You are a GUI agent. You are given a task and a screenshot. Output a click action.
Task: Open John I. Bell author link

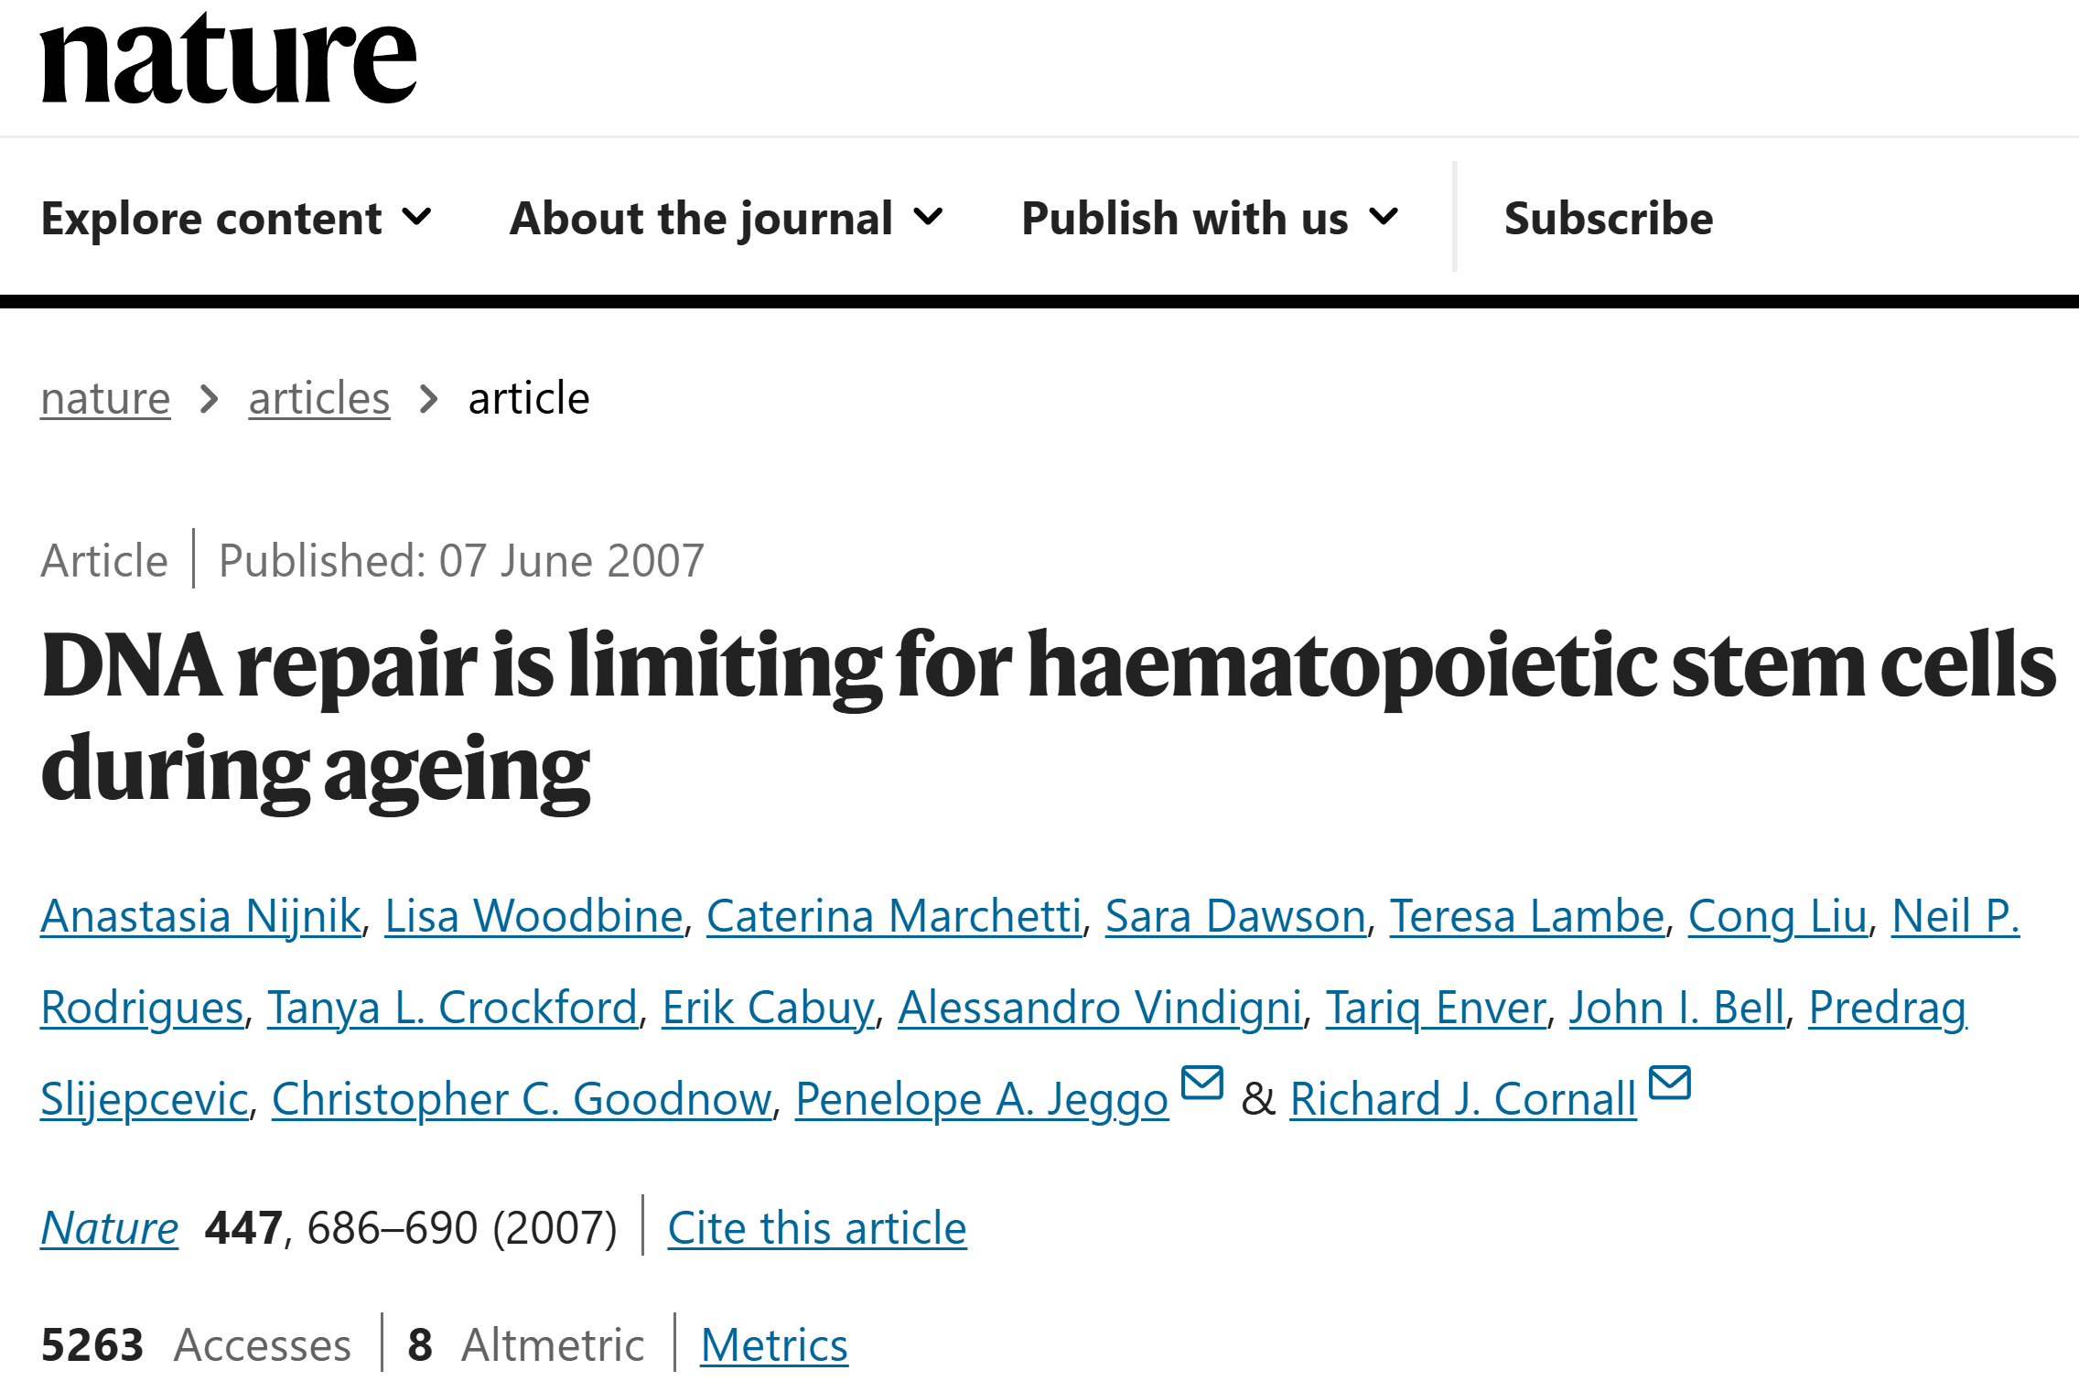coord(1677,1008)
